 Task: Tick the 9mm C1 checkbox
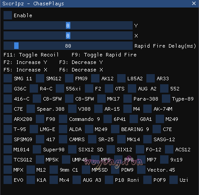coord(54,170)
